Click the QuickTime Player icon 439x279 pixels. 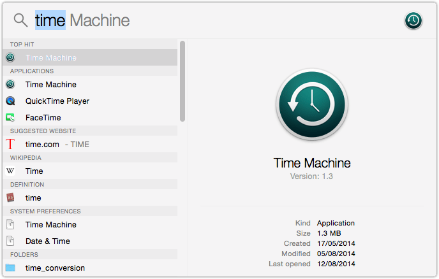tap(10, 101)
